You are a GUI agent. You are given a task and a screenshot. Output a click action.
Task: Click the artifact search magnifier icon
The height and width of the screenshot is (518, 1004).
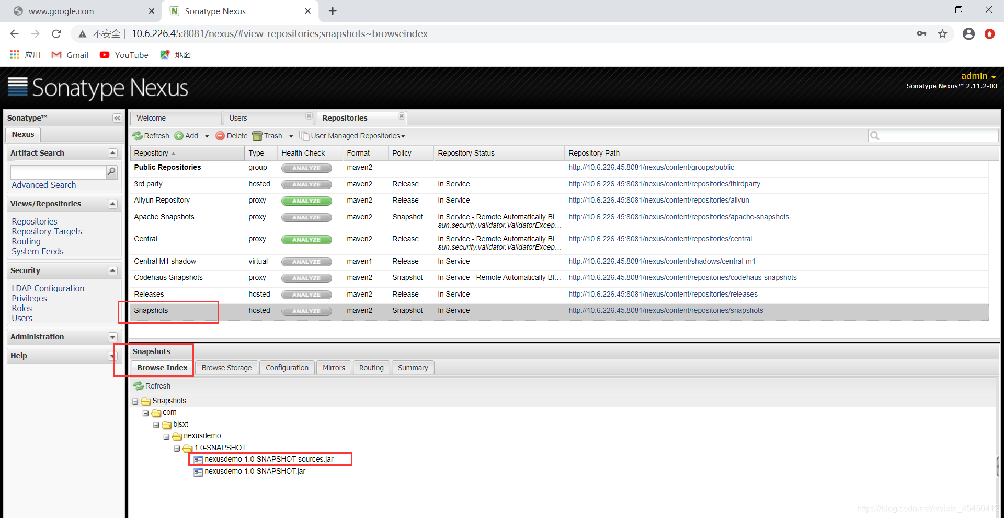pos(111,172)
